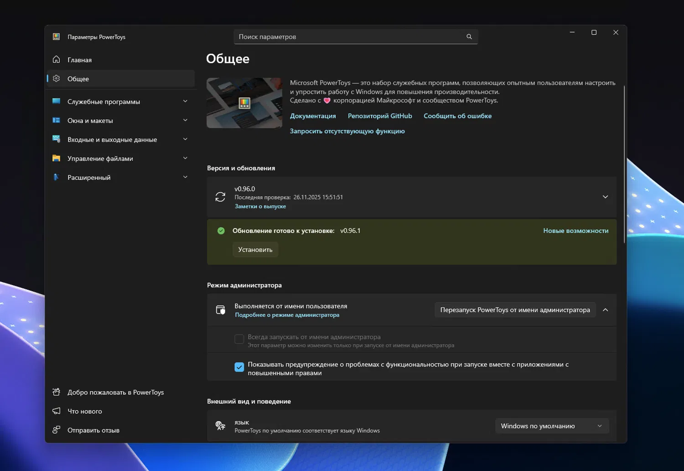Toggle 'Всегда запускать от имени администратора' checkbox

click(x=239, y=339)
